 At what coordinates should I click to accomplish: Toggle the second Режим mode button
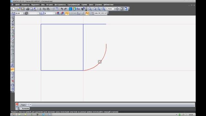(30, 105)
